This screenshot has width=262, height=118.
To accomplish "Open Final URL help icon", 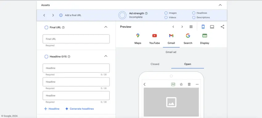I will pos(63,27).
